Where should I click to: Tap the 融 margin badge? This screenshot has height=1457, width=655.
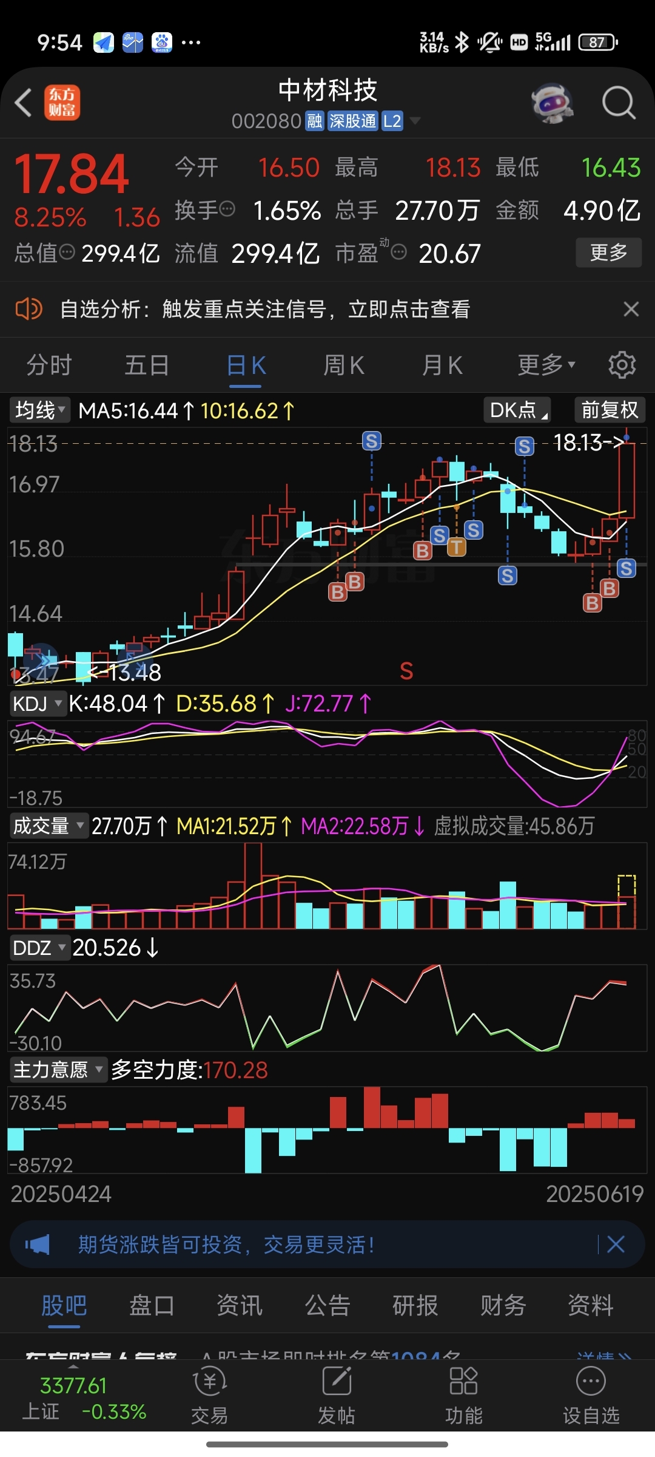[x=315, y=121]
